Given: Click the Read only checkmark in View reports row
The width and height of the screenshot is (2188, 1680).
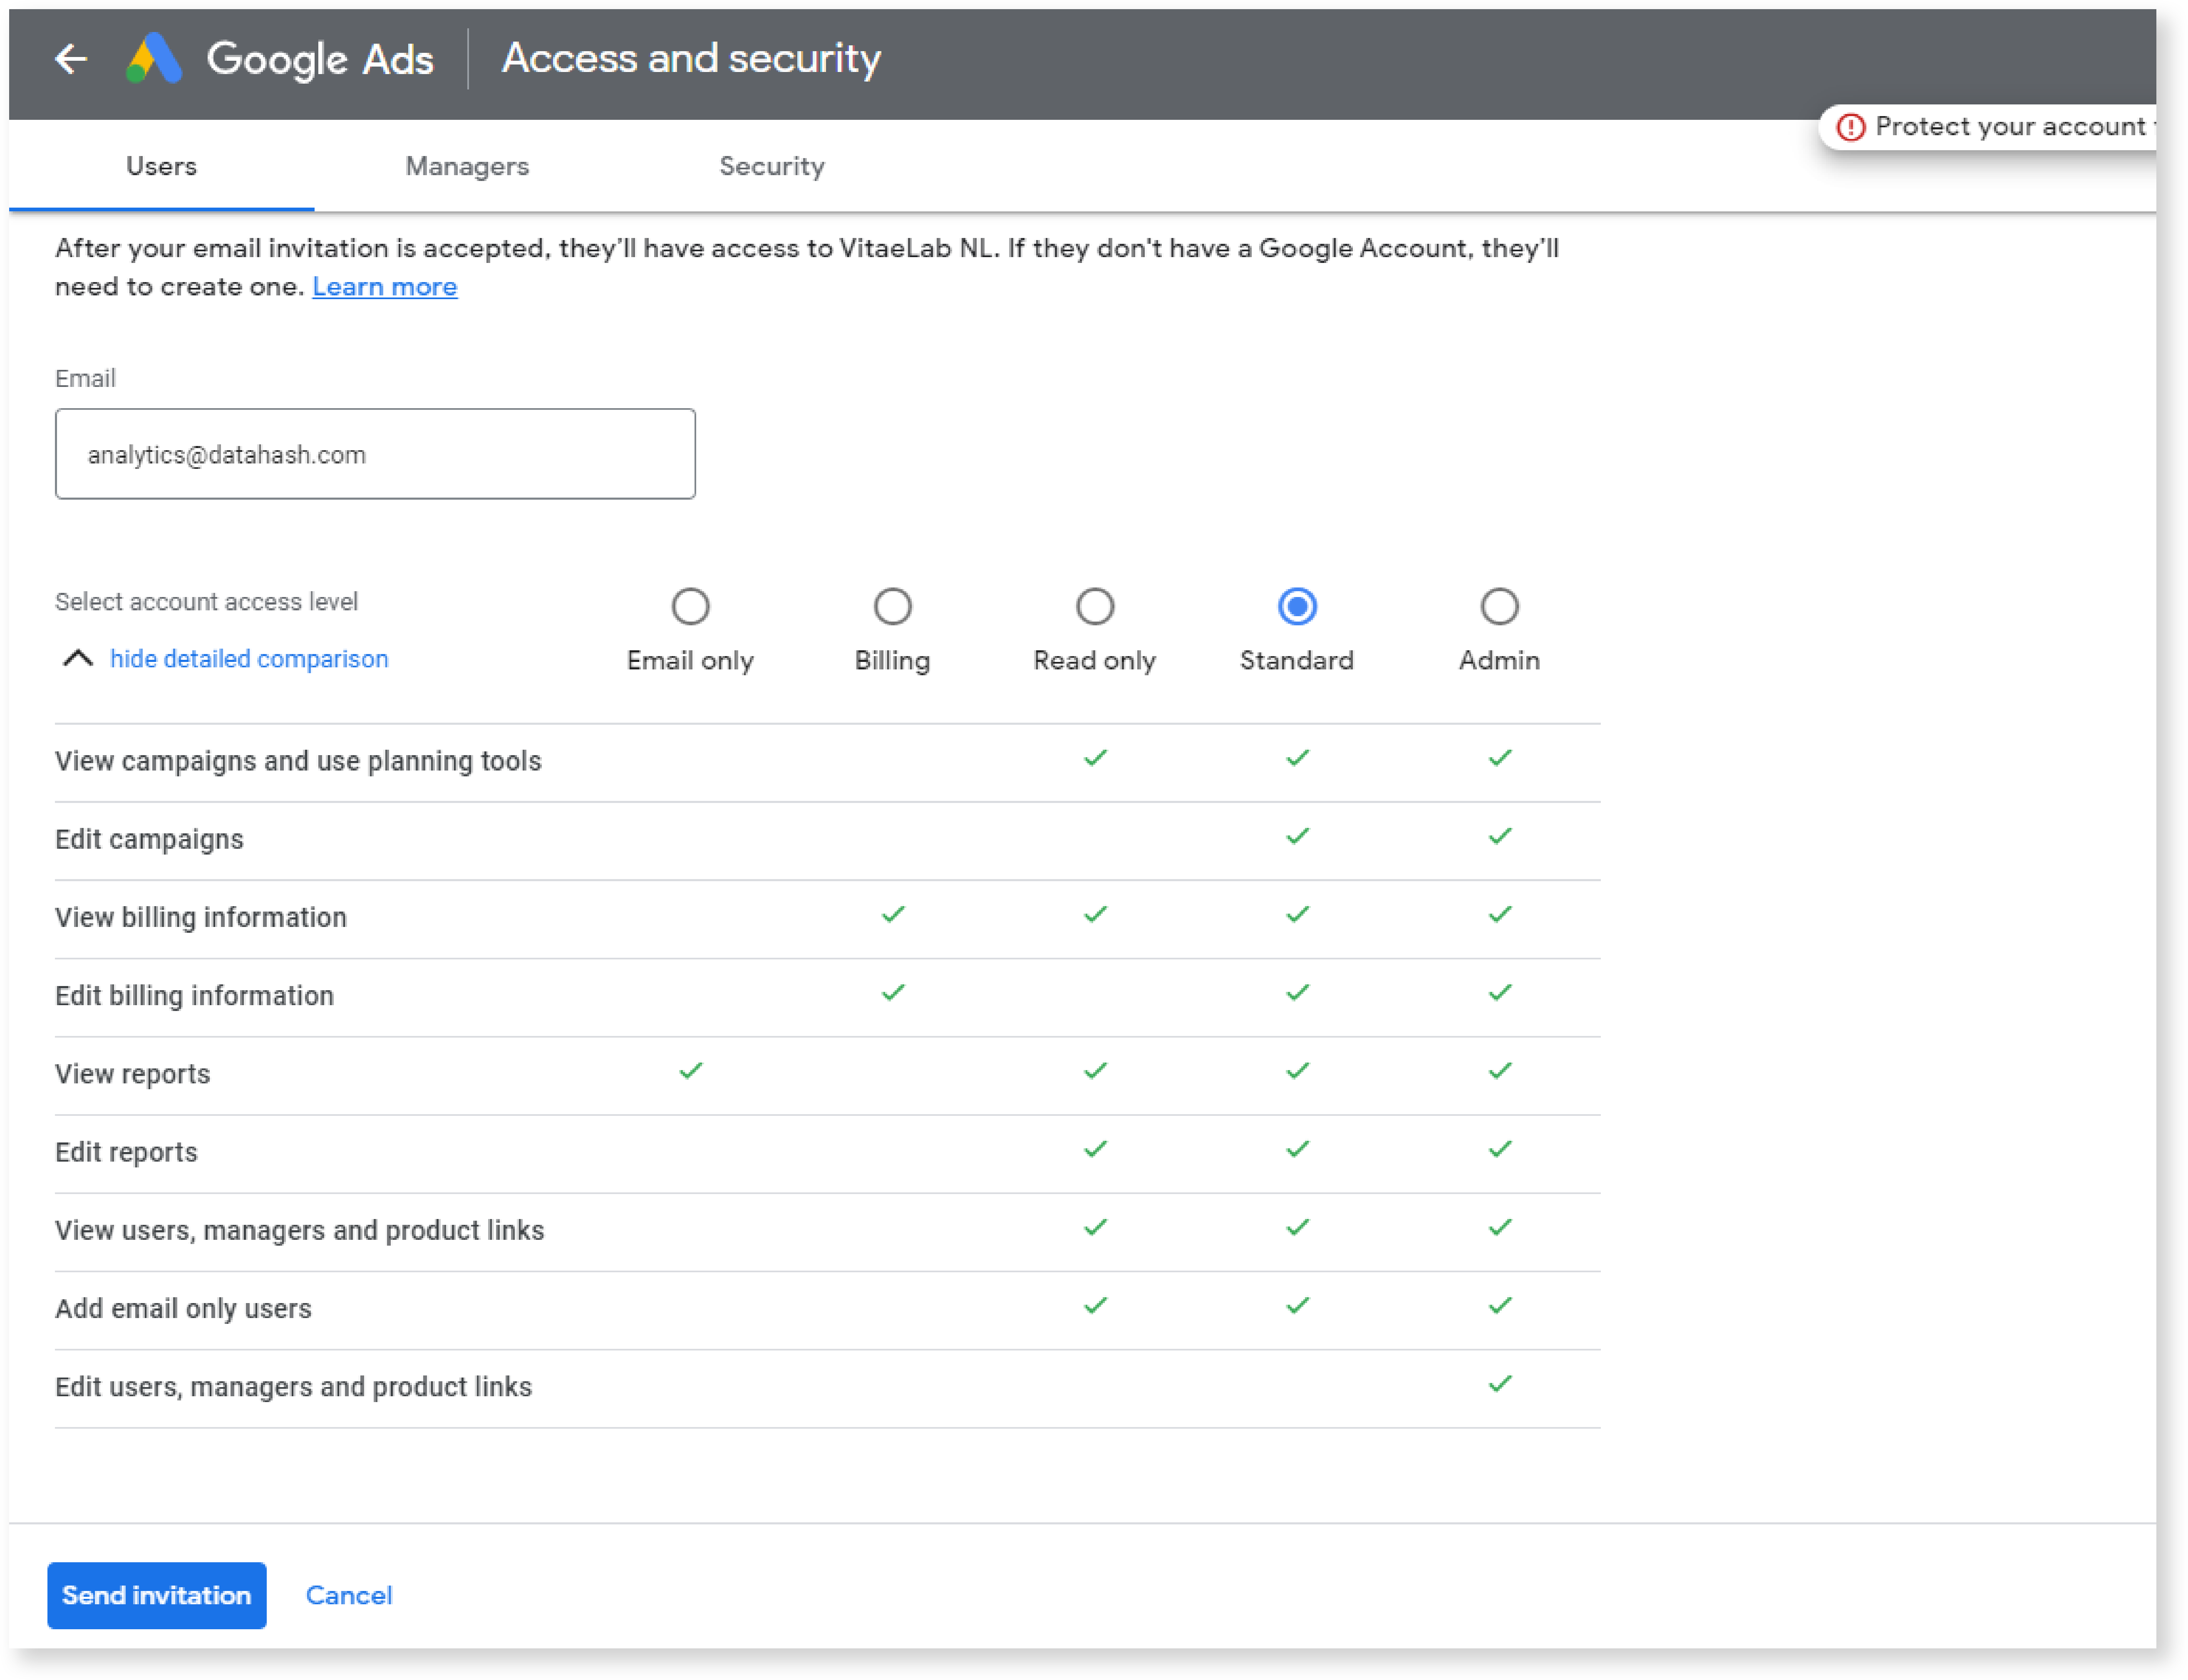Looking at the screenshot, I should pyautogui.click(x=1094, y=1070).
